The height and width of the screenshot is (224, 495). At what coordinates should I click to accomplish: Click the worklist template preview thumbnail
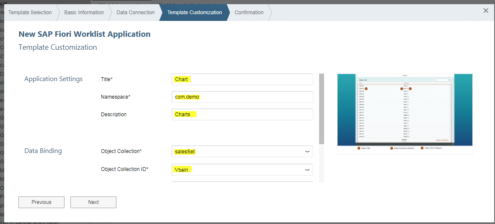click(x=405, y=109)
